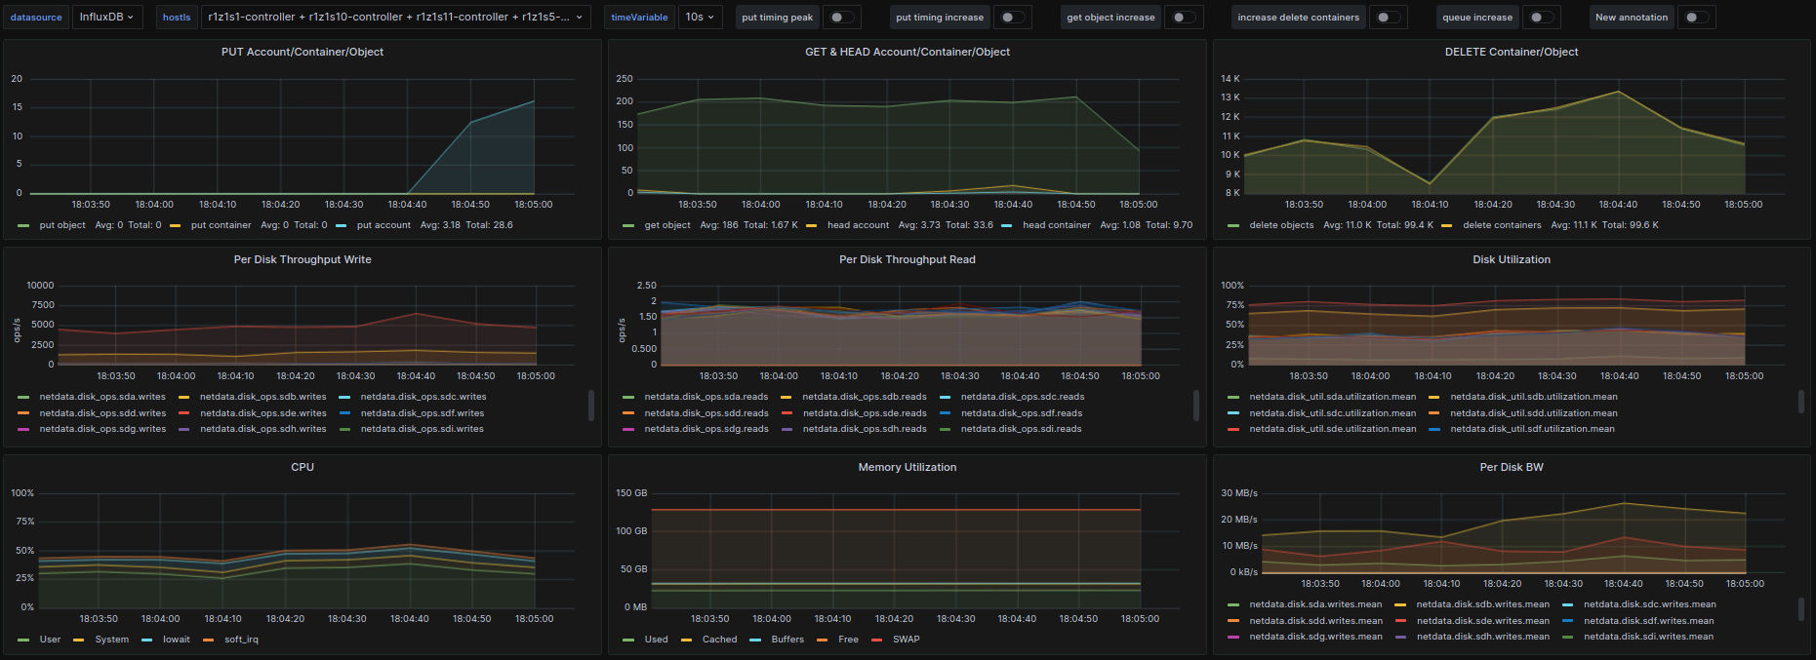
Task: Open the Disk Utilization panel title menu
Action: [1511, 259]
